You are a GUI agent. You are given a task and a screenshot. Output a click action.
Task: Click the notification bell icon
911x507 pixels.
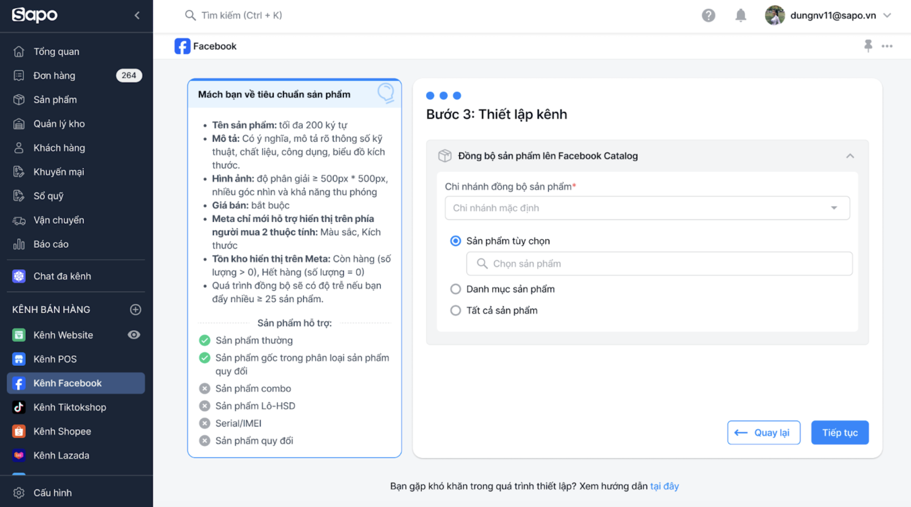coord(741,15)
